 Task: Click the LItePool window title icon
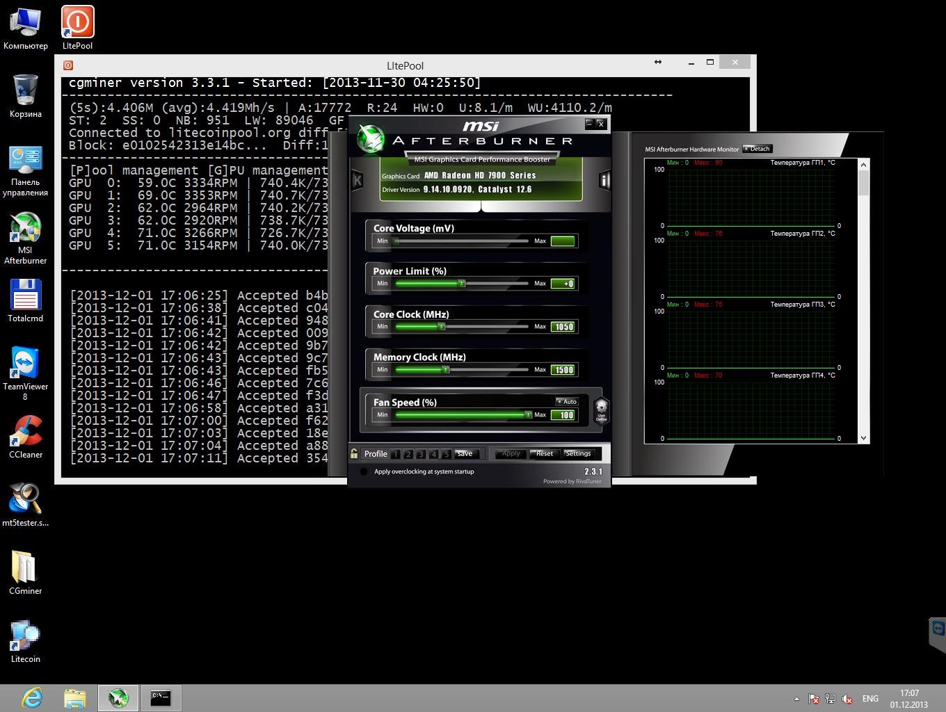click(x=68, y=65)
